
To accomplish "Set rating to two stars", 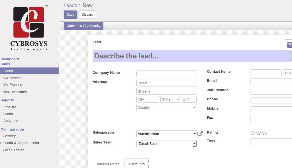I will click(259, 133).
